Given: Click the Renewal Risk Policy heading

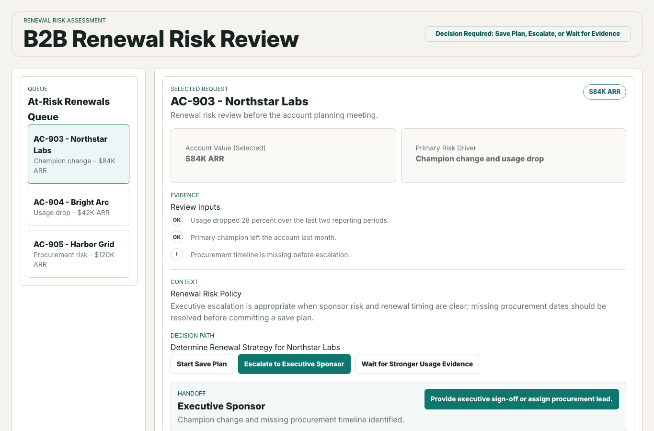Looking at the screenshot, I should (x=206, y=294).
